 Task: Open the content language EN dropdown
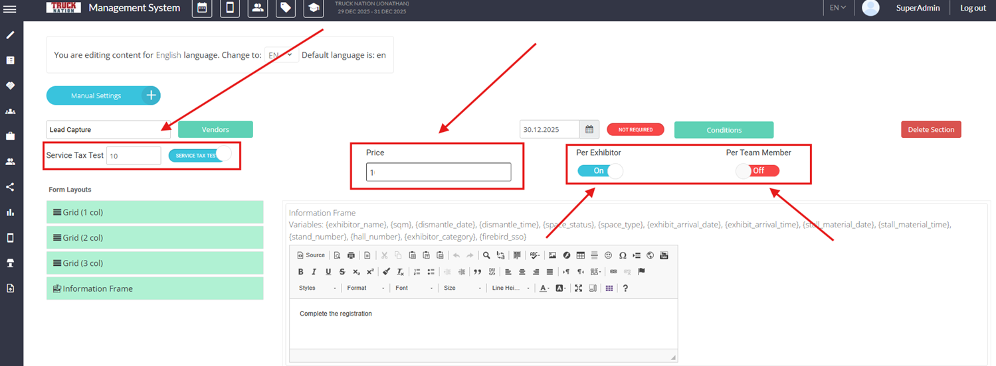pyautogui.click(x=281, y=55)
